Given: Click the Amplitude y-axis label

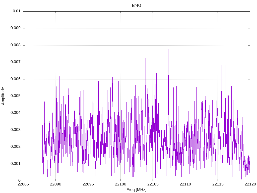Looking at the screenshot, I should 3,96.
